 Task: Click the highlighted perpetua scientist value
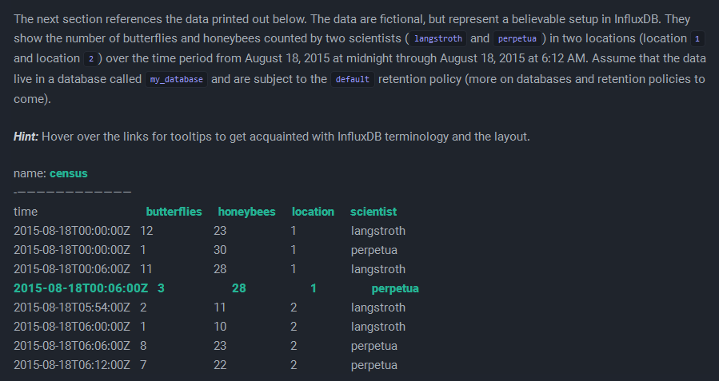click(x=395, y=288)
